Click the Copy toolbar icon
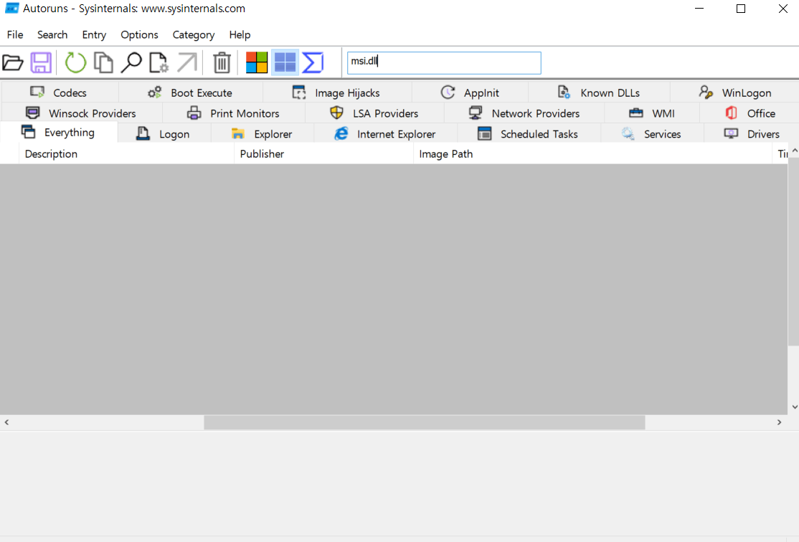This screenshot has width=799, height=542. 103,62
